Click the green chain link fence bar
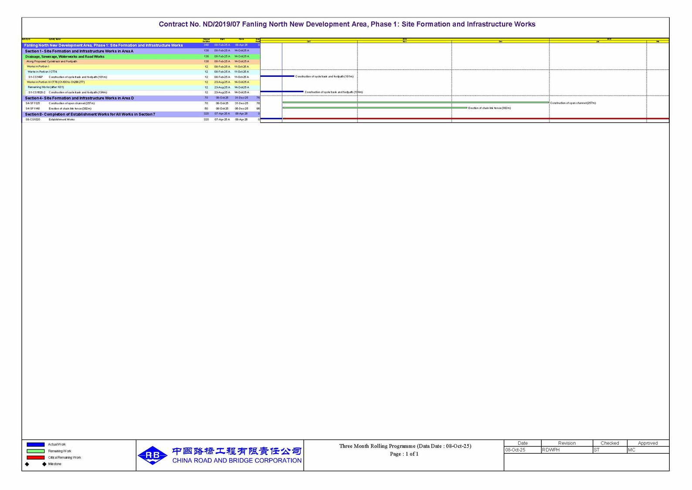 (x=375, y=108)
